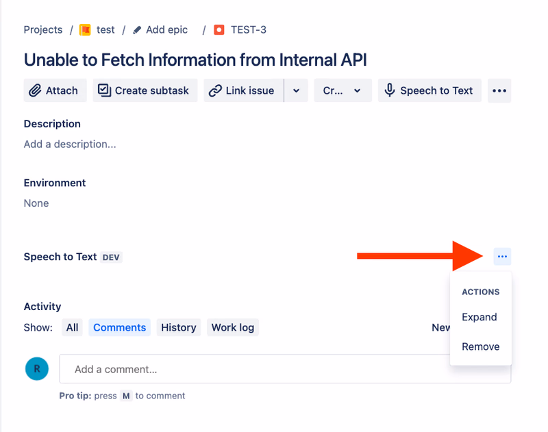
Task: Click the R user avatar
Action: click(37, 368)
